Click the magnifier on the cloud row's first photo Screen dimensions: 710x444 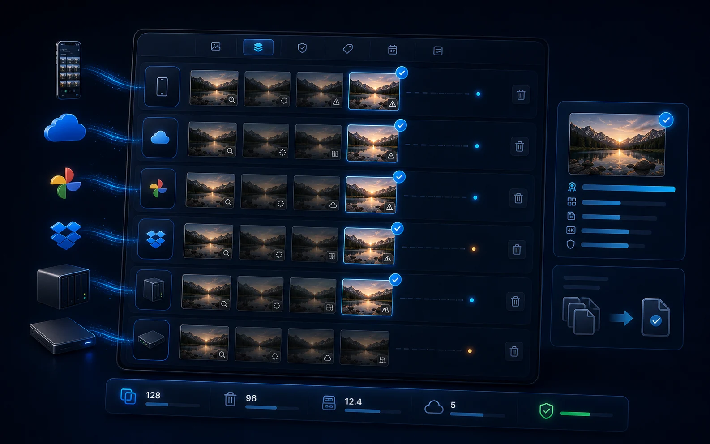(x=230, y=151)
